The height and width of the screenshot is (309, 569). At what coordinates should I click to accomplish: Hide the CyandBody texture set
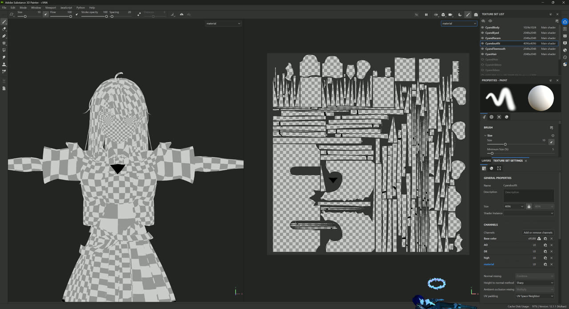pos(483,28)
